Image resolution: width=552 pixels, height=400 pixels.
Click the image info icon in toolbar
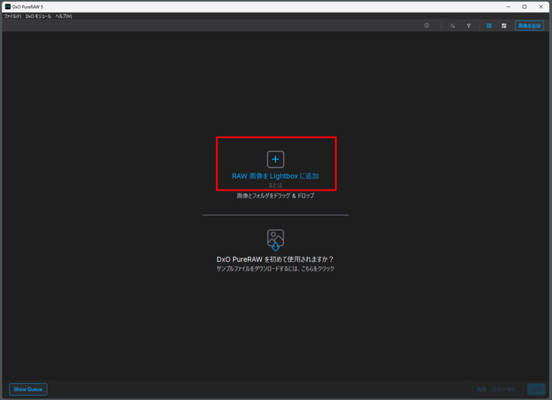427,25
